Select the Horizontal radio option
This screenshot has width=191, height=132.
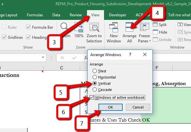pos(95,77)
